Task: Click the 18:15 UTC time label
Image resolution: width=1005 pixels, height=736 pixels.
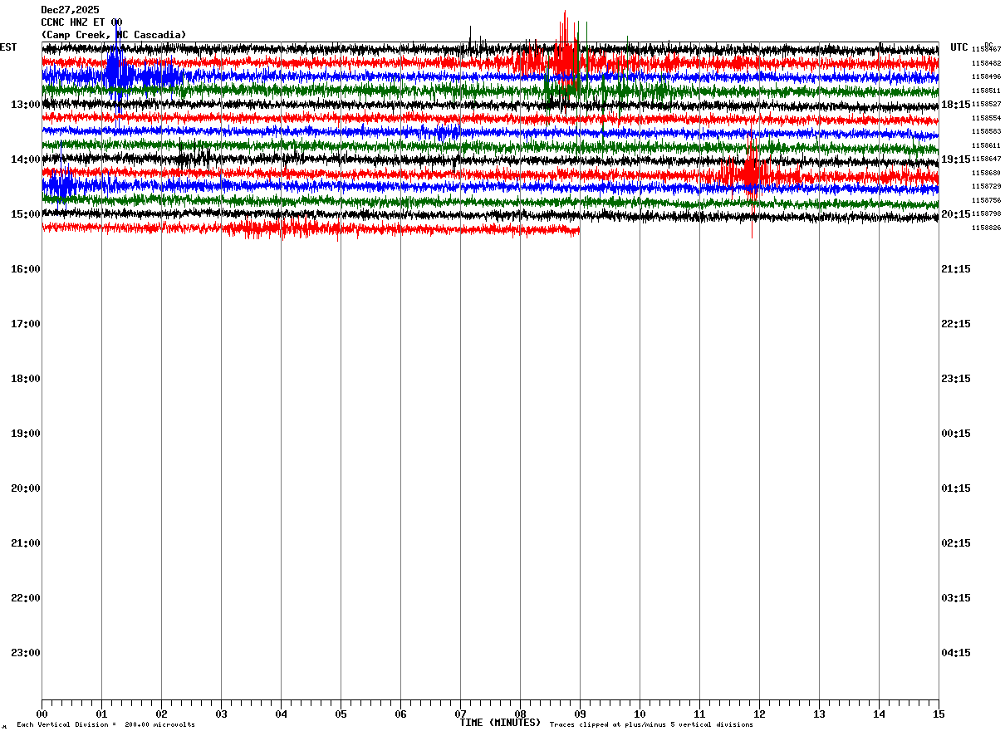Action: pos(956,105)
